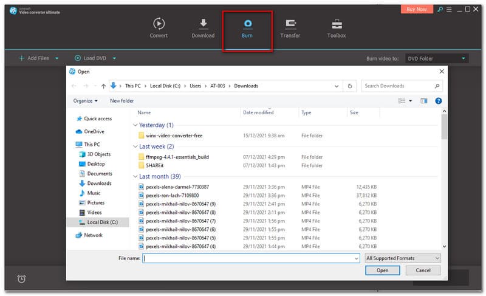Click the alarm clock schedule icon
The height and width of the screenshot is (296, 486).
tap(21, 278)
